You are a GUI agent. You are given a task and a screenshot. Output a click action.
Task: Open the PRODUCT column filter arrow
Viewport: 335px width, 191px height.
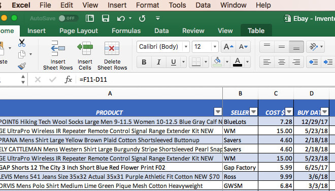click(218, 112)
